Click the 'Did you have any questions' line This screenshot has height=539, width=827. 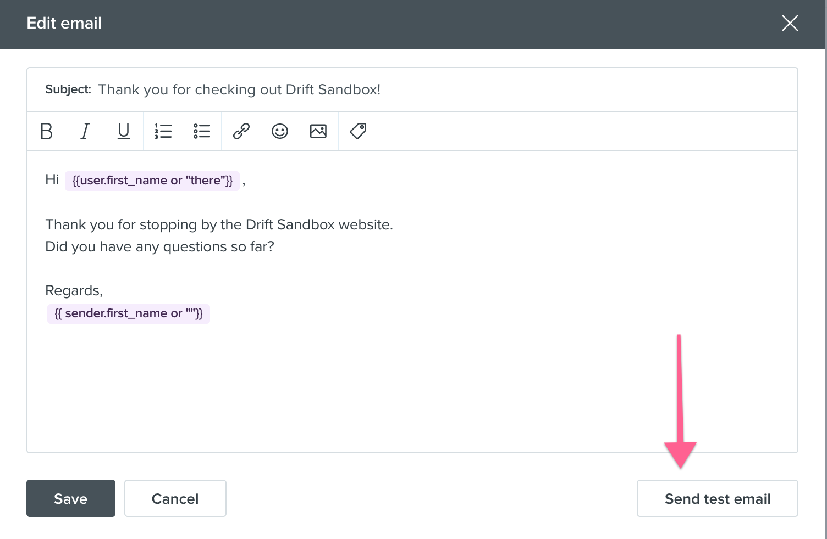point(159,246)
